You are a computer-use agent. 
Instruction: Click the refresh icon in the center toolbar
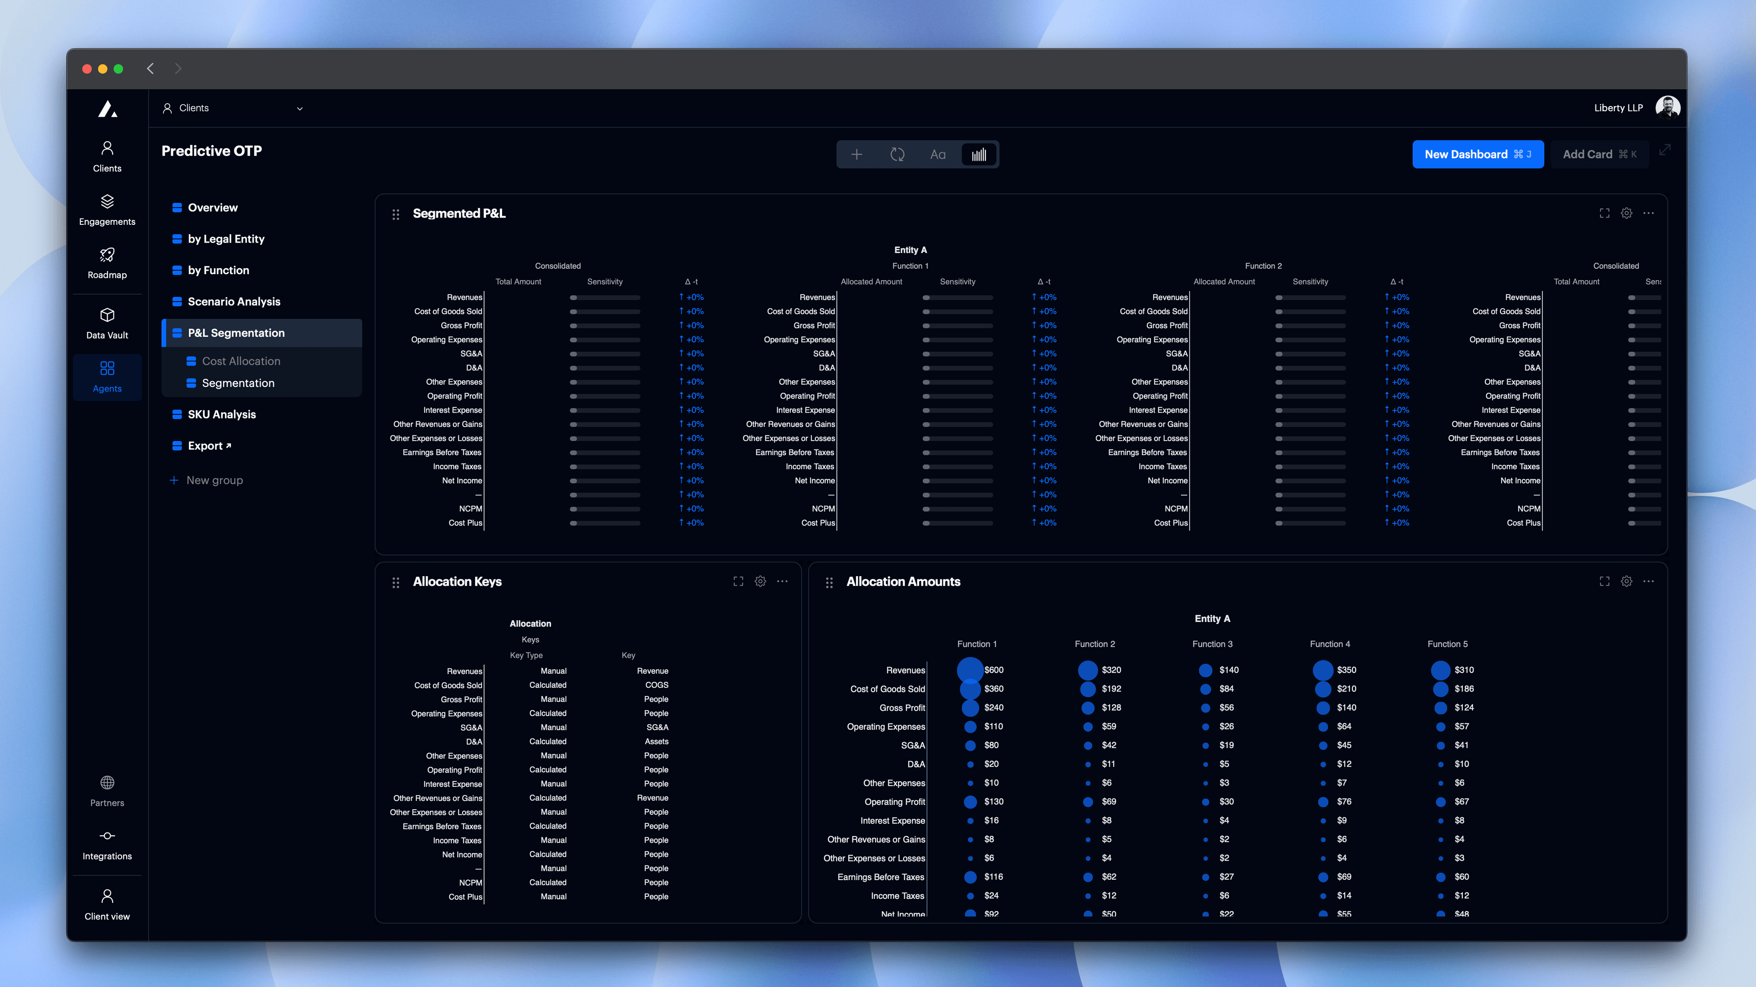[897, 154]
